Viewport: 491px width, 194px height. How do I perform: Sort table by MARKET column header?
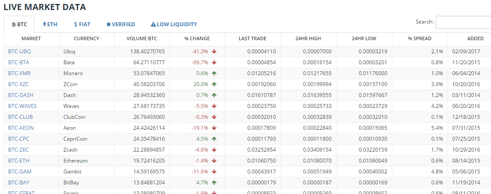tap(31, 39)
